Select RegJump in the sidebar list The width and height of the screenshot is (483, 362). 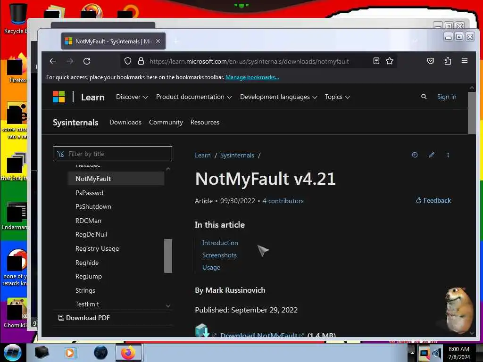coord(88,276)
